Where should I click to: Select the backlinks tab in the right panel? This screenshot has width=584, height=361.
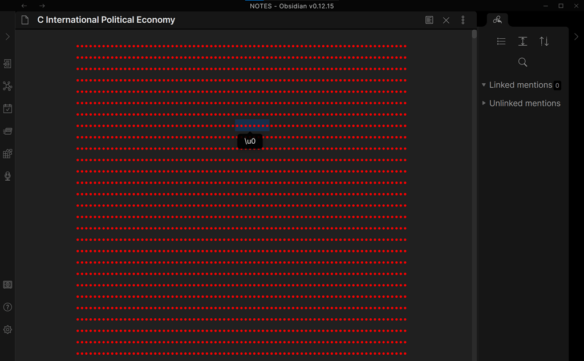tap(497, 19)
